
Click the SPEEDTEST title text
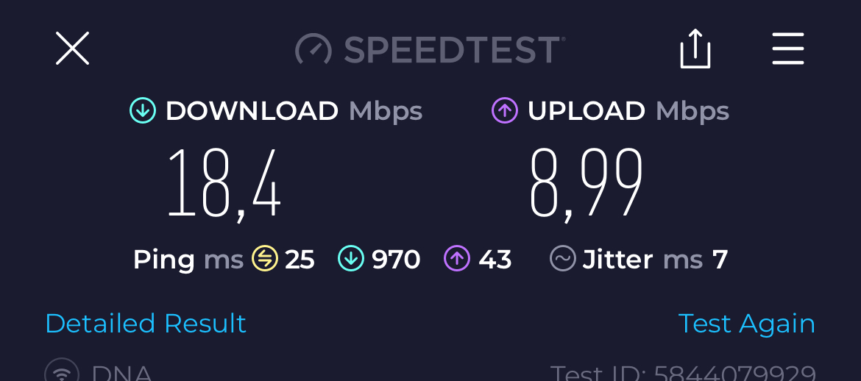click(453, 49)
